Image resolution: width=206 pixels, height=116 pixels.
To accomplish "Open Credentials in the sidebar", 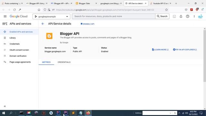I will 14,44.
